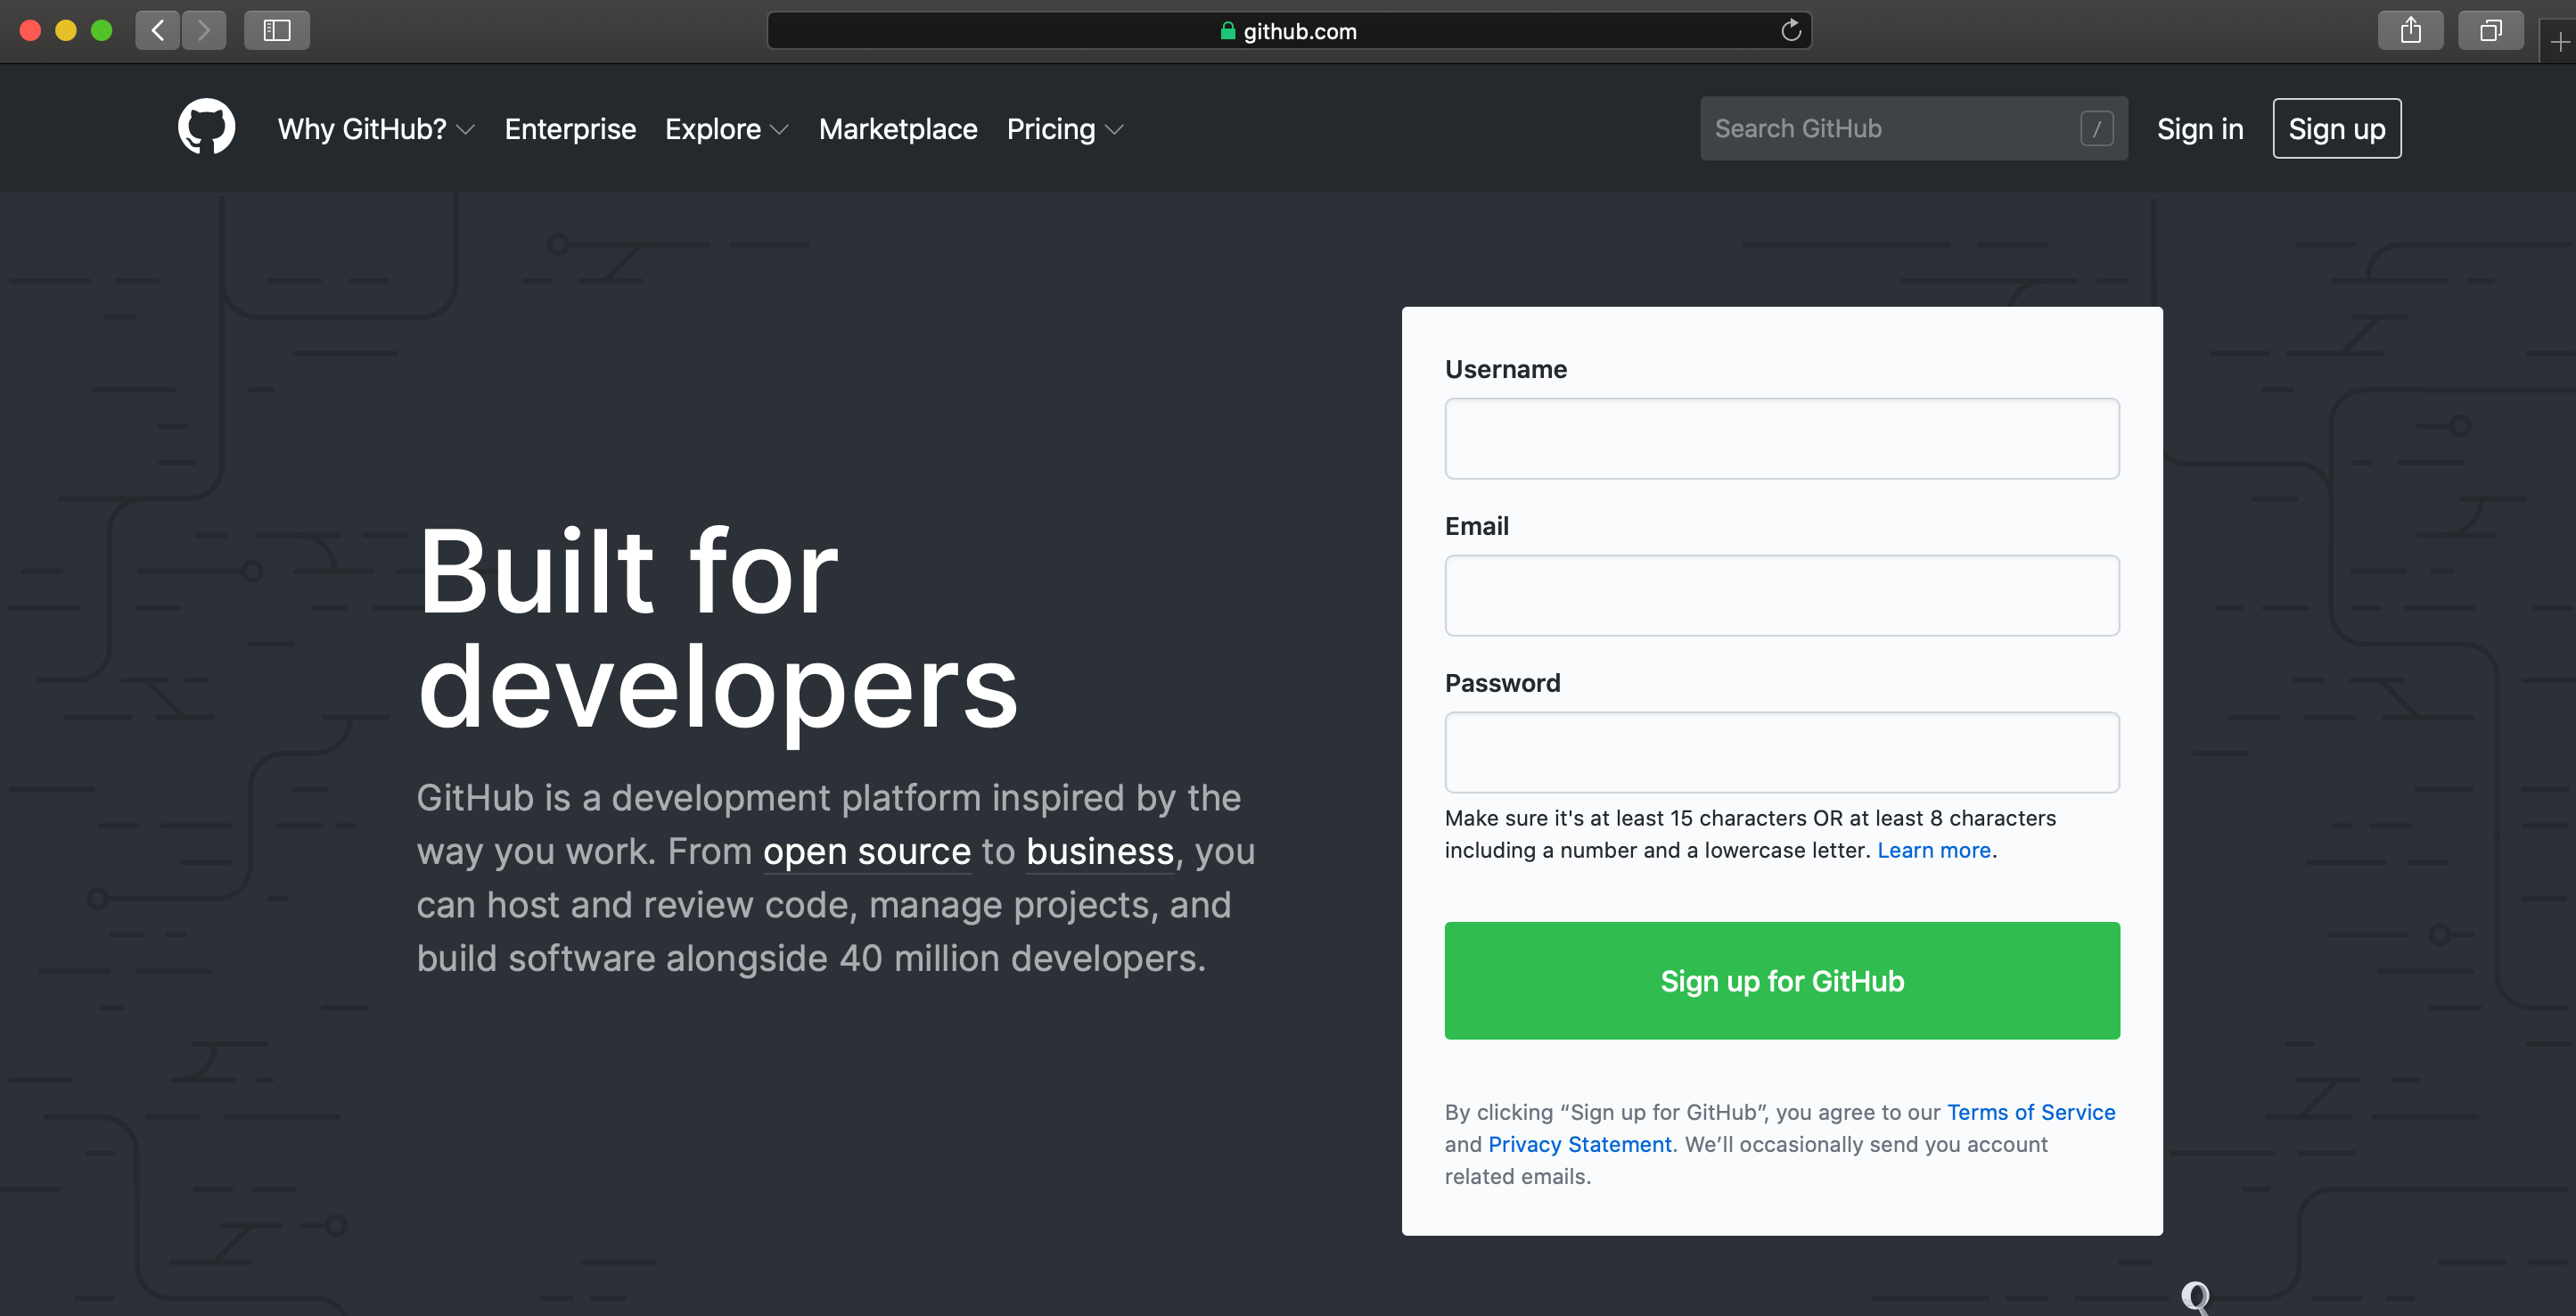Open the Pricing dropdown
2576x1316 pixels.
(x=1065, y=129)
